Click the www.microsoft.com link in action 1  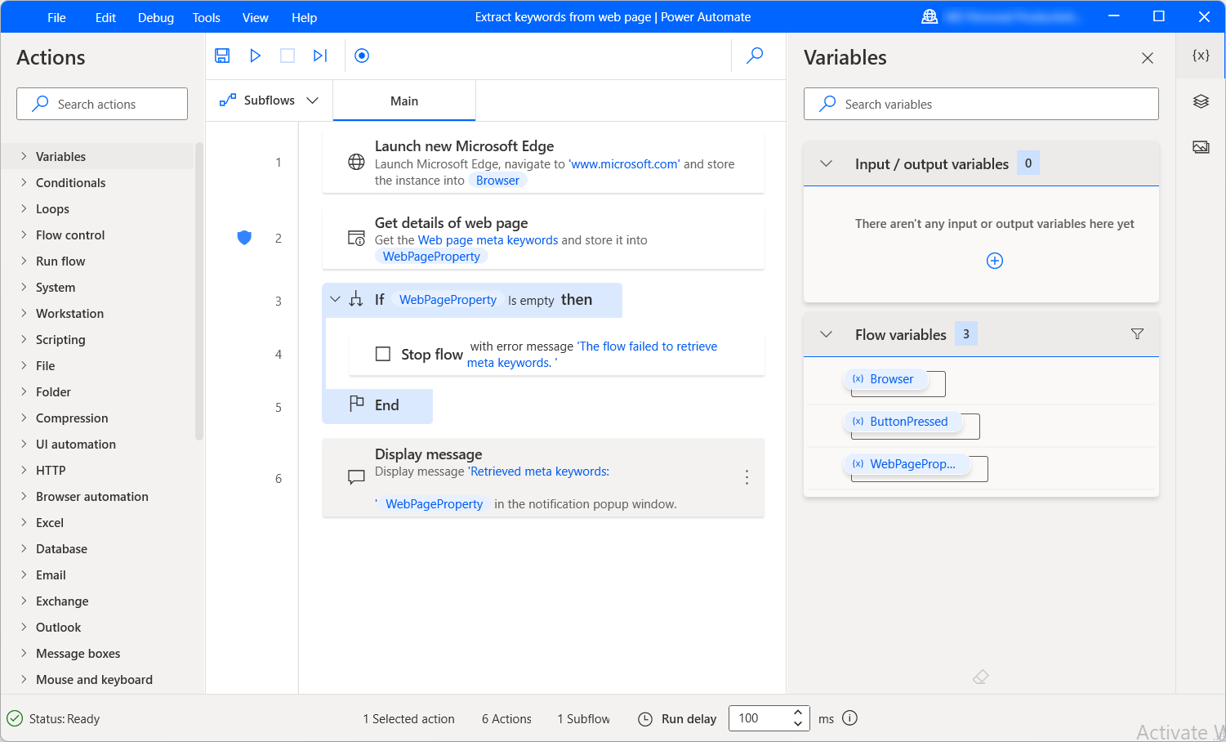(625, 164)
